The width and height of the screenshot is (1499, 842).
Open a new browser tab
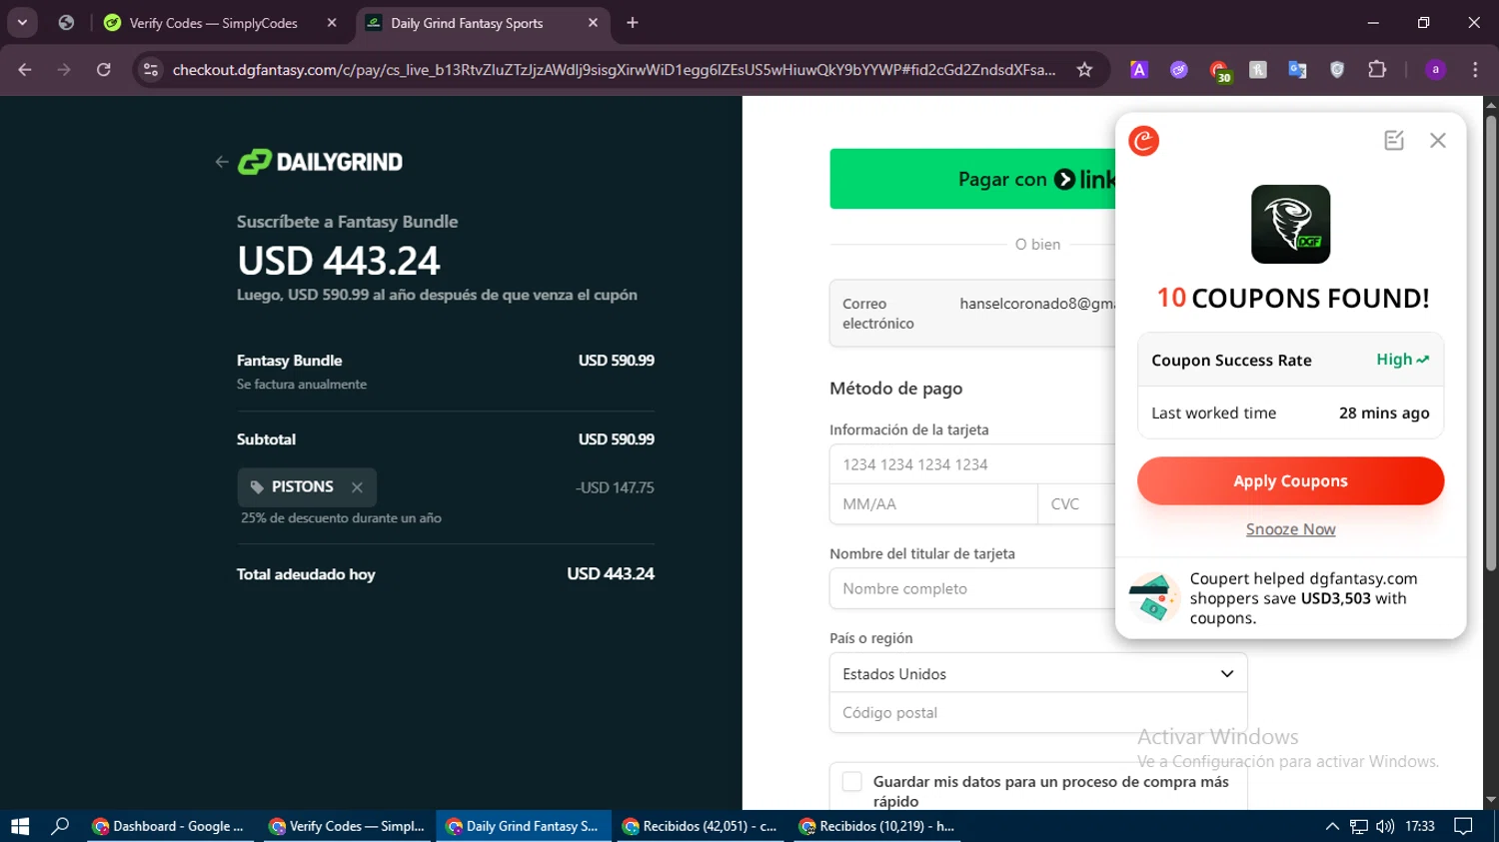pyautogui.click(x=633, y=23)
